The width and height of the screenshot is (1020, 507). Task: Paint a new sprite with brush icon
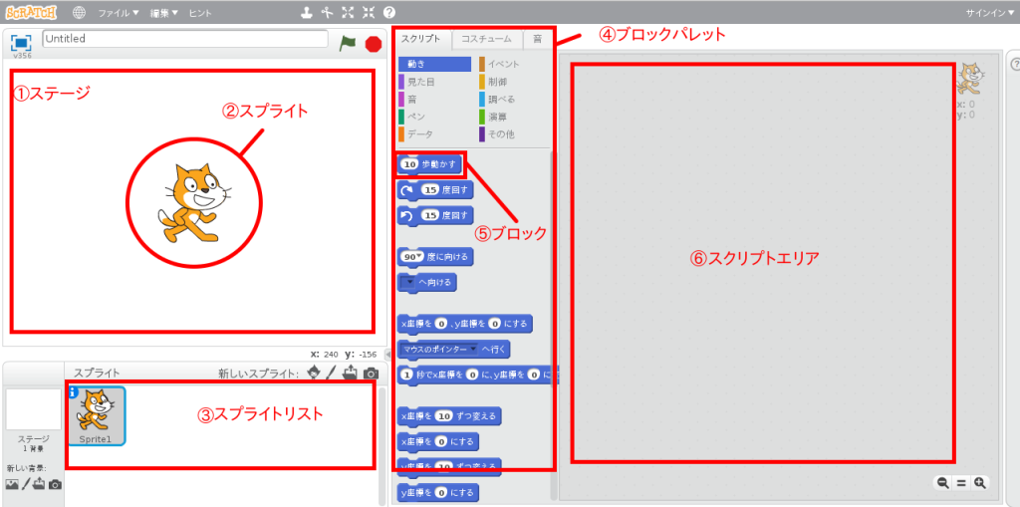pos(331,373)
